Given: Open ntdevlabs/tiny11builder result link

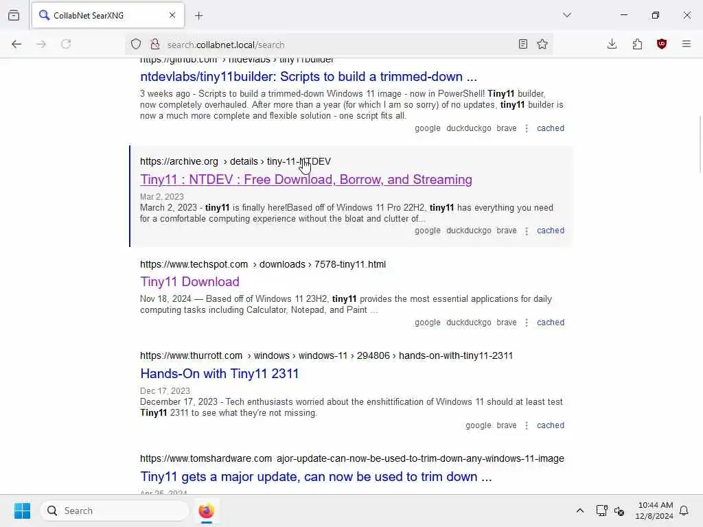Looking at the screenshot, I should click(308, 77).
